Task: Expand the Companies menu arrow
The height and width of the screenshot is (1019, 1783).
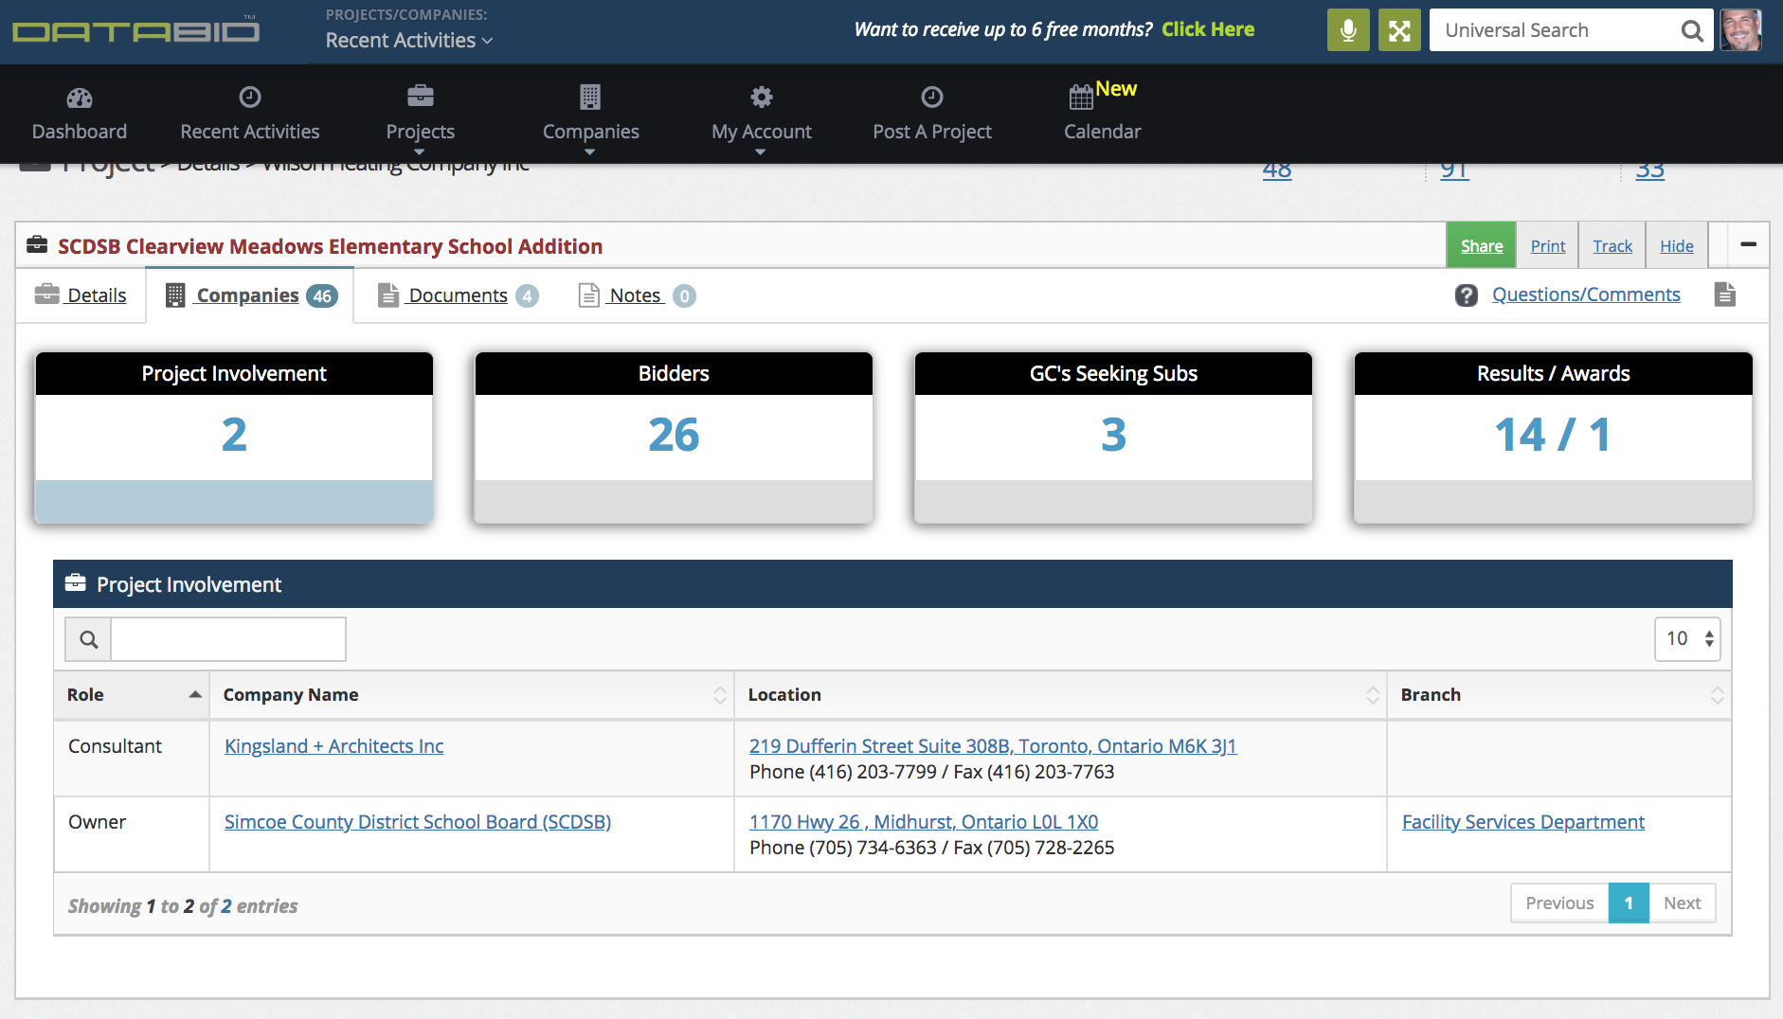Action: 590,152
